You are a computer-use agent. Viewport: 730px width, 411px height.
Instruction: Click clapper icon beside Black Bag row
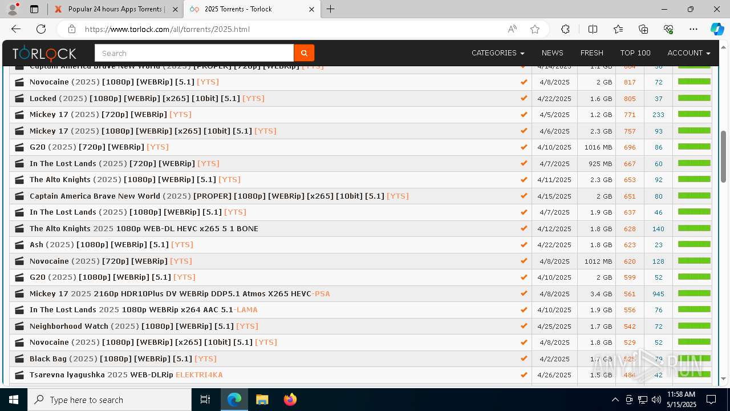(19, 358)
